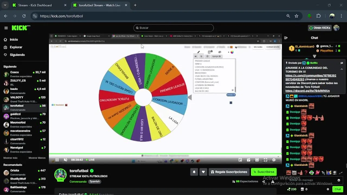Click the Conversando category link under the stream title
Viewport: 347px width, 195px height.
78,181
